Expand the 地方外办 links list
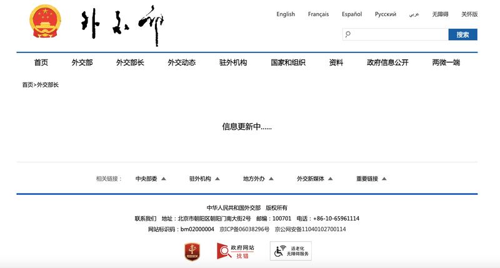 click(258, 179)
